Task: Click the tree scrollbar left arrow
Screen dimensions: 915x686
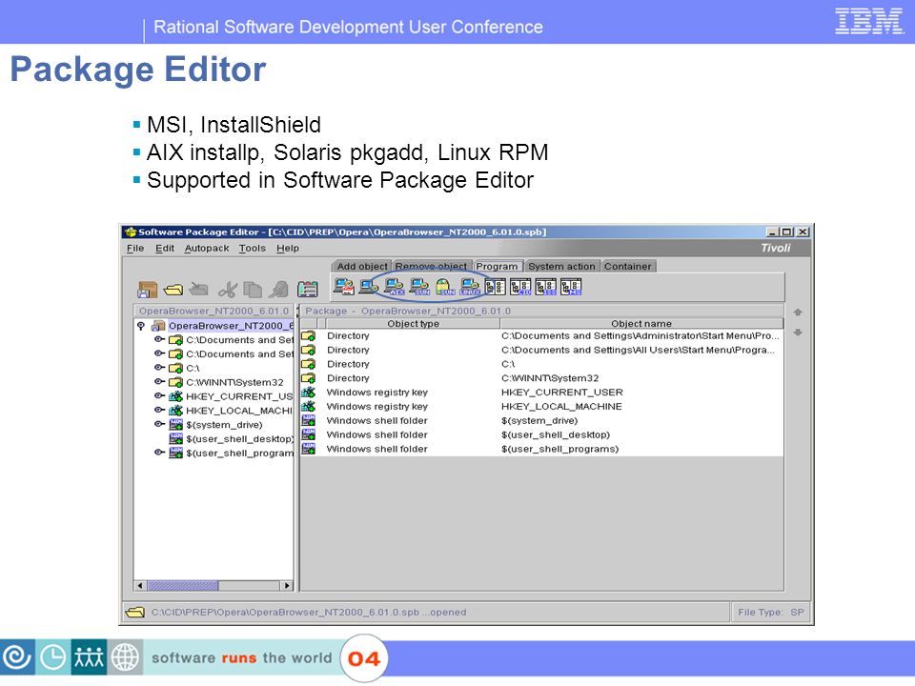Action: (140, 585)
